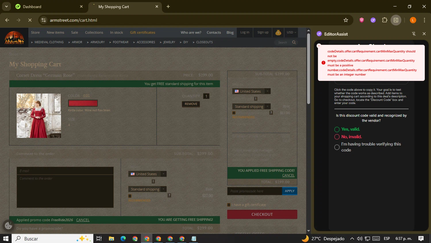Image resolution: width=431 pixels, height=243 pixels.
Task: Toggle the browser side panel icon
Action: point(396,20)
